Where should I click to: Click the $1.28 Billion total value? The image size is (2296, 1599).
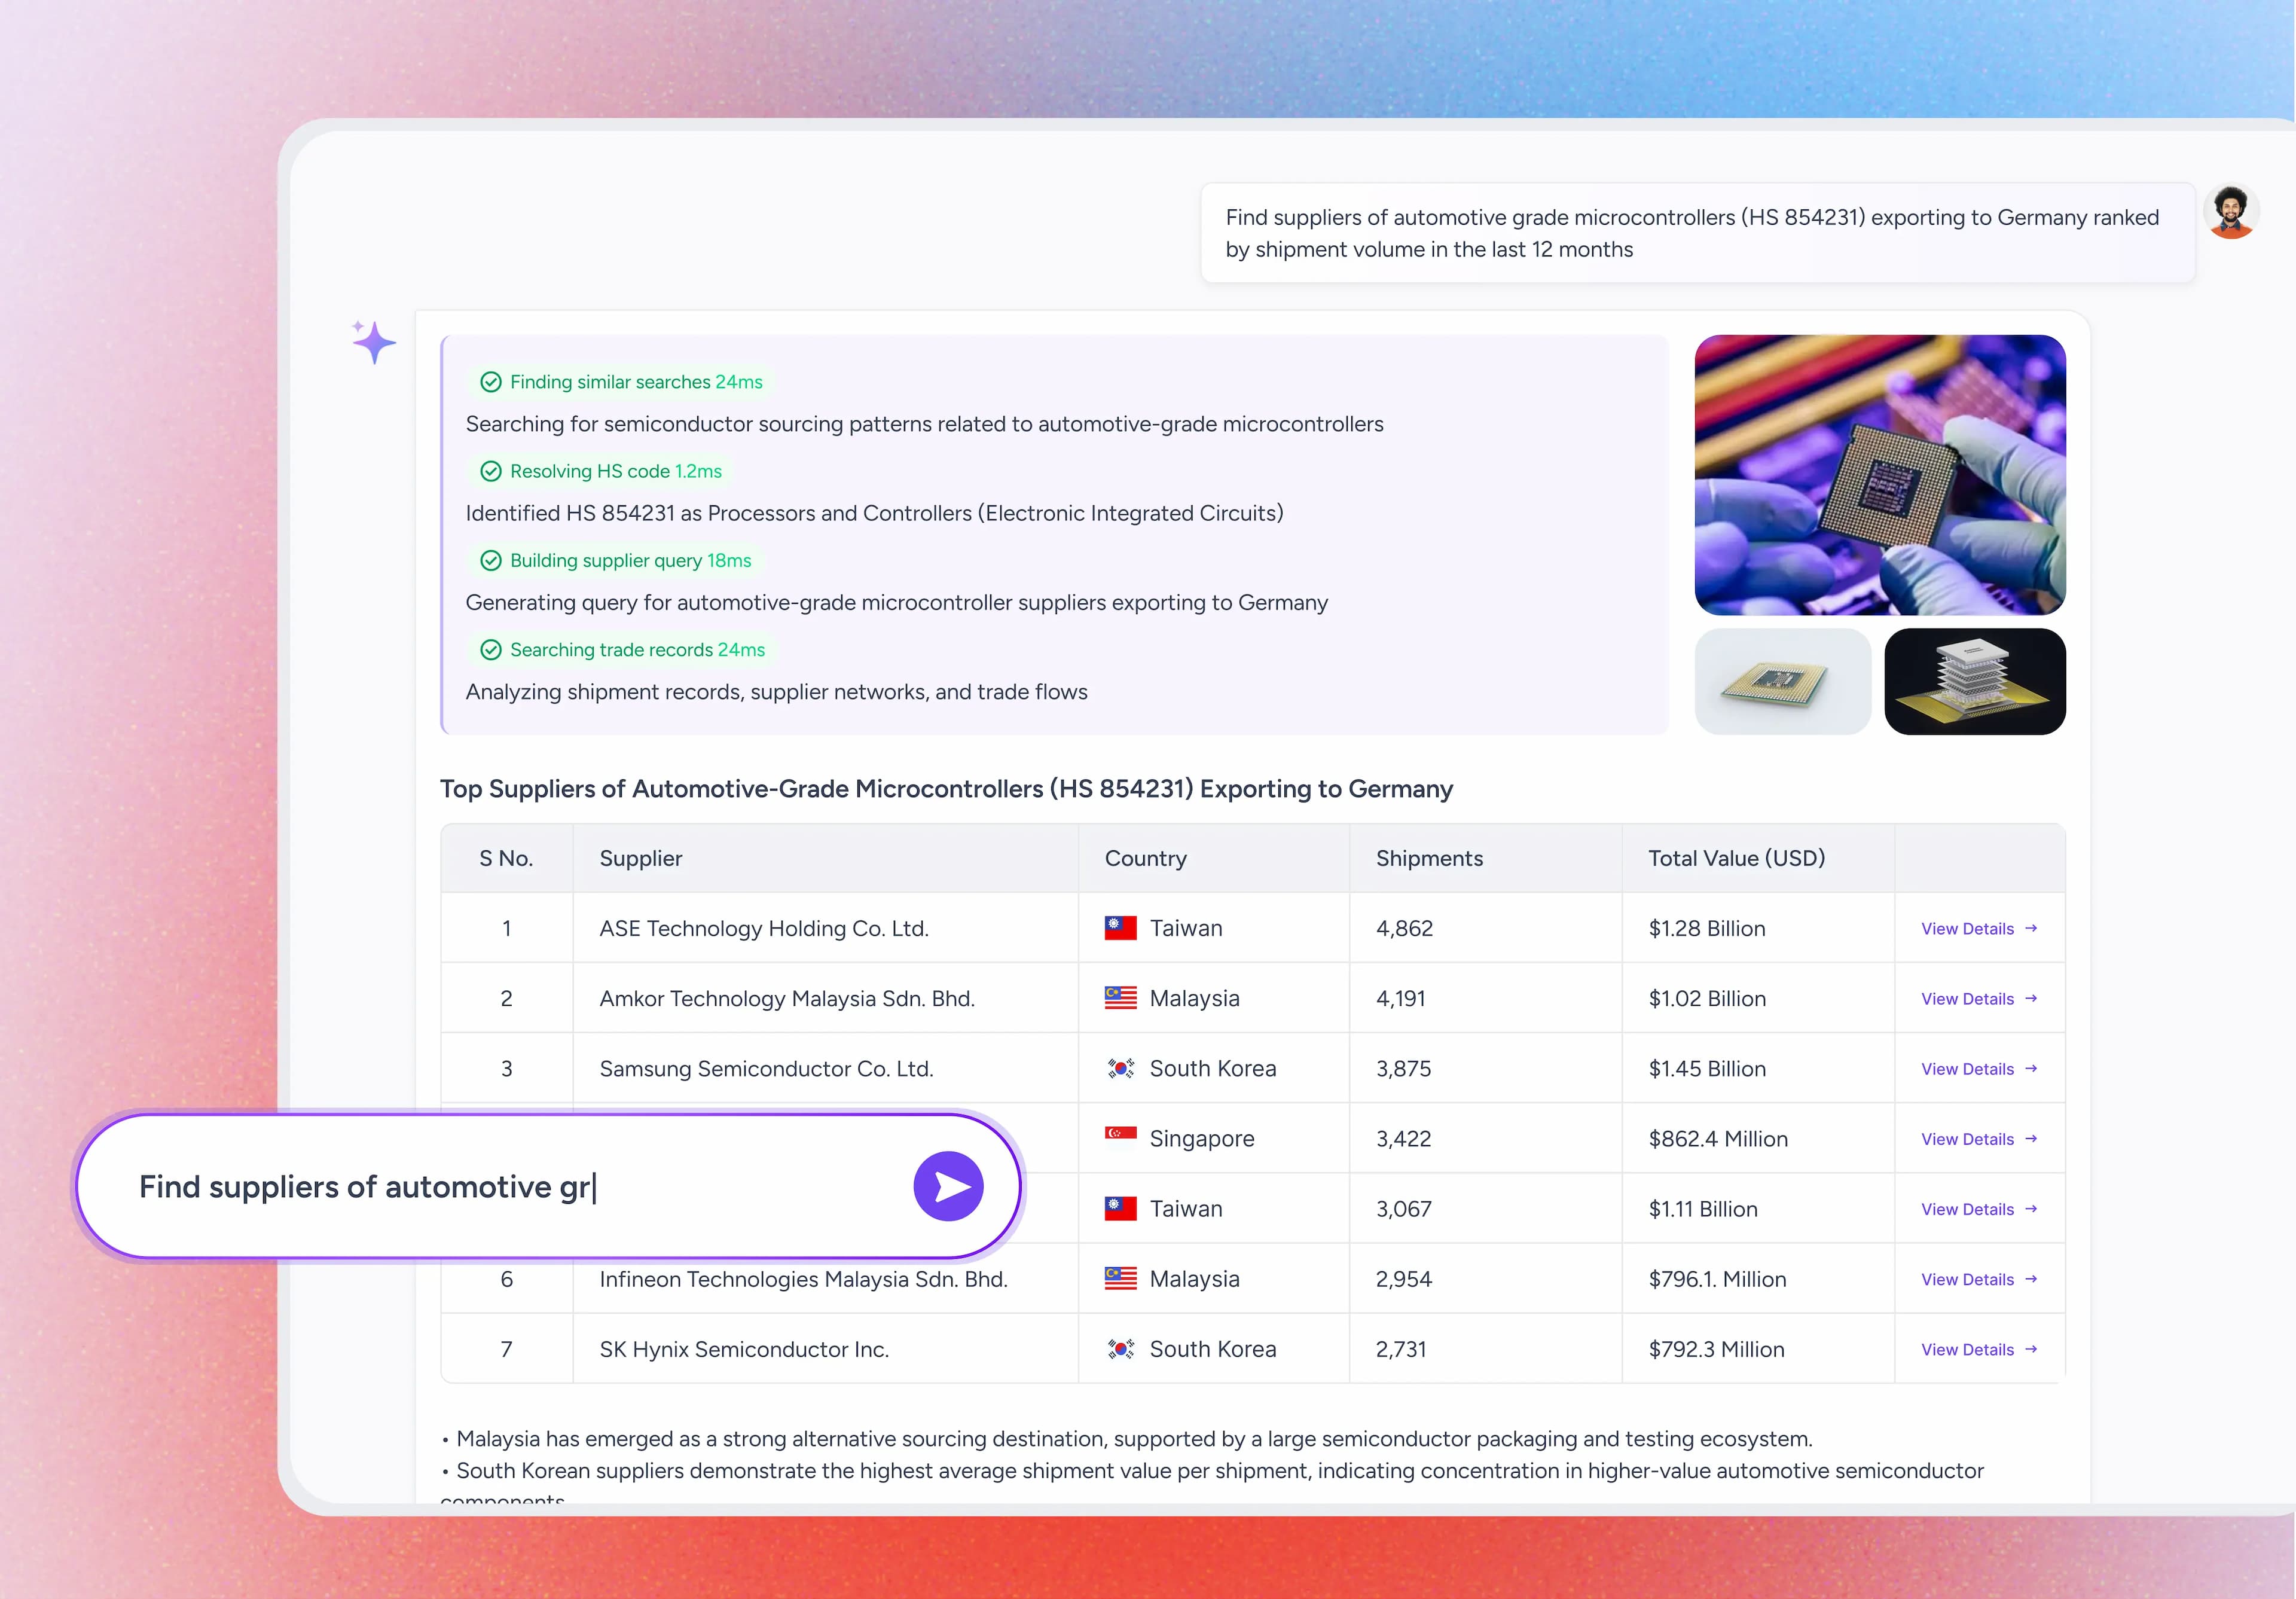click(x=1707, y=928)
